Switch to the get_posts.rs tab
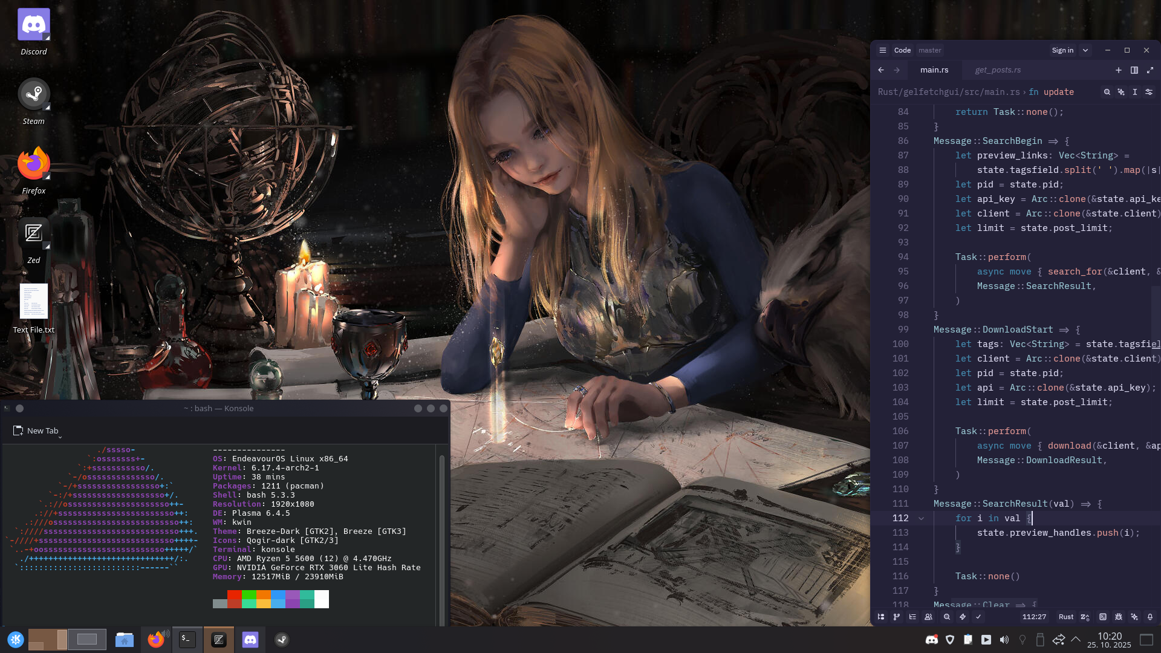 click(x=998, y=70)
